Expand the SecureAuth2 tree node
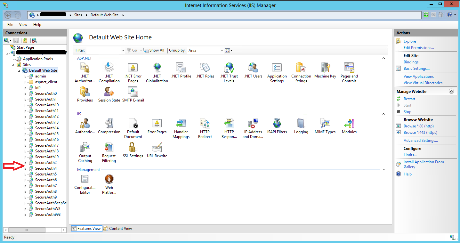 coord(26,163)
